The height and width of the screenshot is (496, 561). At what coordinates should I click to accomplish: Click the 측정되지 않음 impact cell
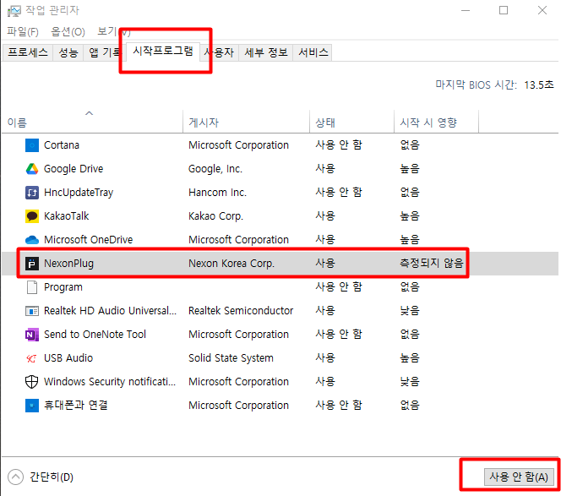pyautogui.click(x=431, y=264)
